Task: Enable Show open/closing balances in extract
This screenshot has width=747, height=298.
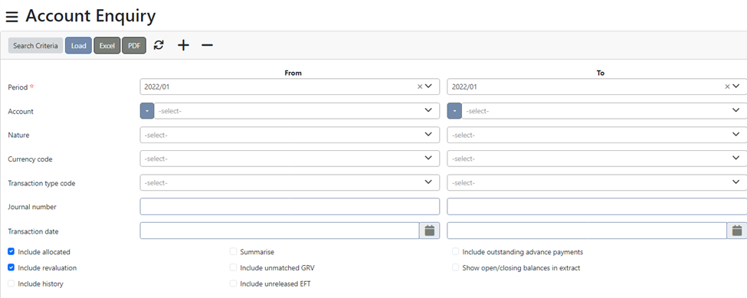Action: (x=455, y=267)
